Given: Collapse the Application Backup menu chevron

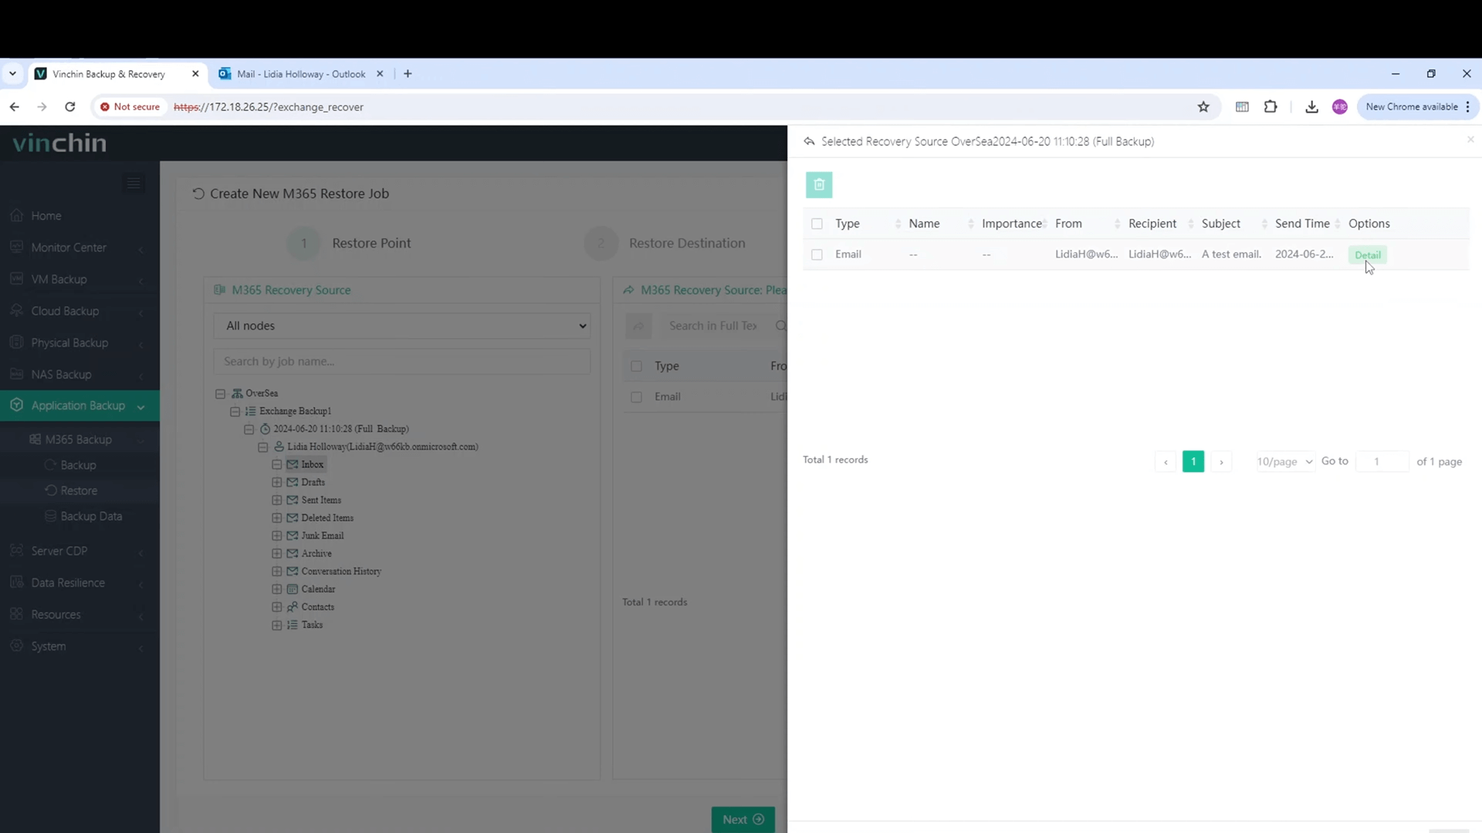Looking at the screenshot, I should [x=140, y=406].
